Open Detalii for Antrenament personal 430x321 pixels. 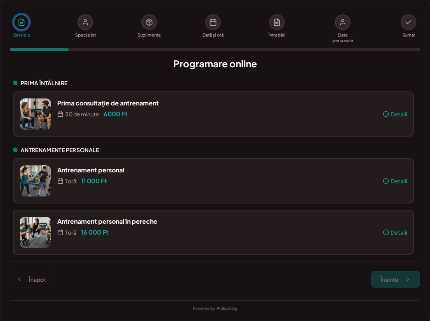click(395, 181)
